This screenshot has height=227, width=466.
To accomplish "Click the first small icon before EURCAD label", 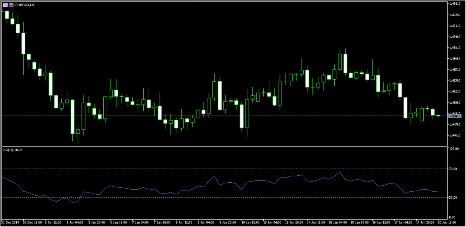I will pos(5,5).
